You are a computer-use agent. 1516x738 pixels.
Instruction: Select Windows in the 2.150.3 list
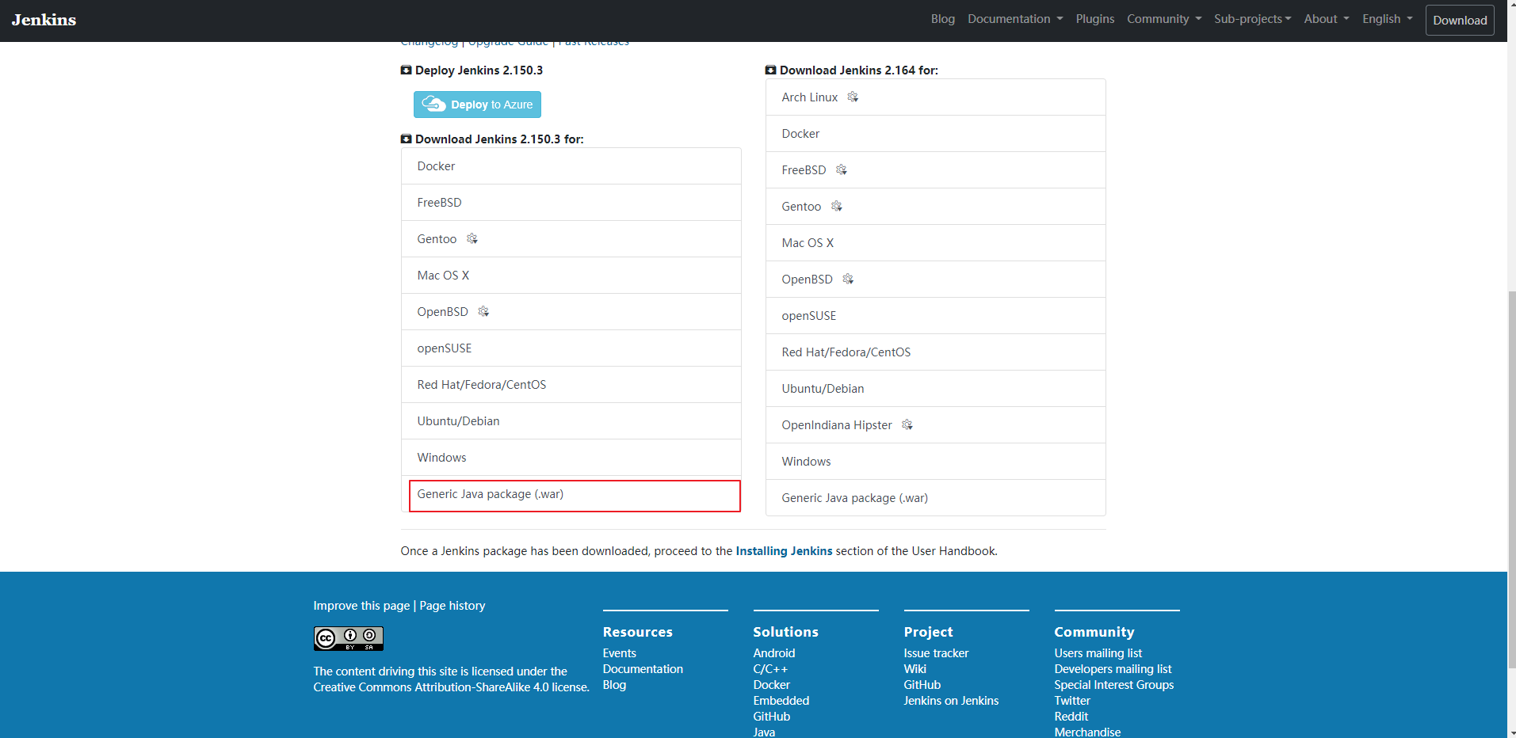point(571,458)
